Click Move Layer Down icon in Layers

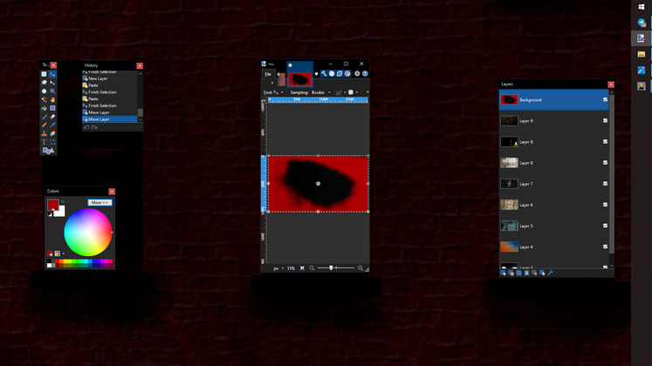(542, 273)
